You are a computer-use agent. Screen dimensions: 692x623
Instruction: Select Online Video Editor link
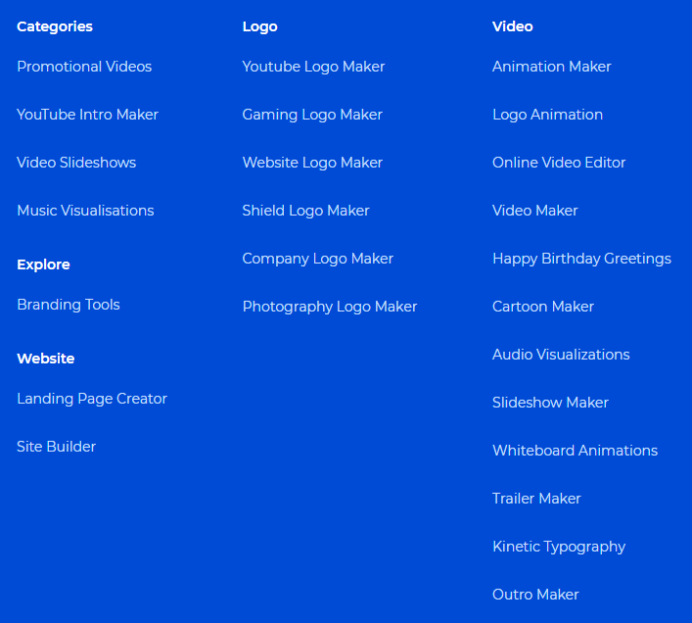pos(558,163)
